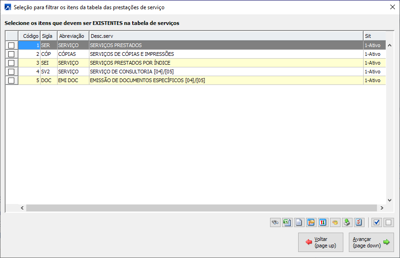Viewport: 400px width, 258px height.
Task: Deselect all items with empty box button
Action: click(388, 222)
